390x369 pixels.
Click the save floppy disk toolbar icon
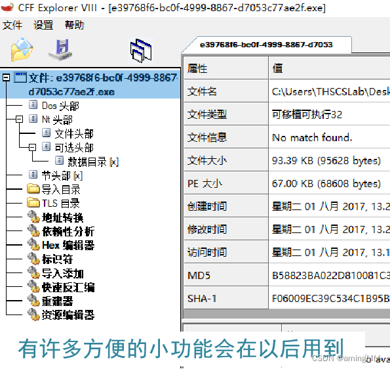click(60, 50)
